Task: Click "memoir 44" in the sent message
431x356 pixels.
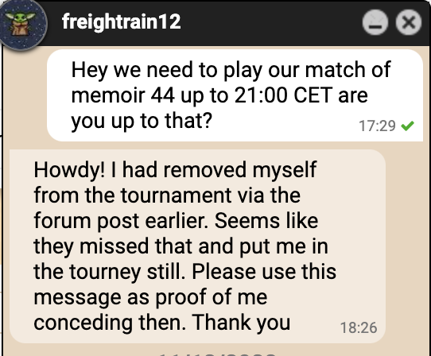Action: [x=123, y=95]
